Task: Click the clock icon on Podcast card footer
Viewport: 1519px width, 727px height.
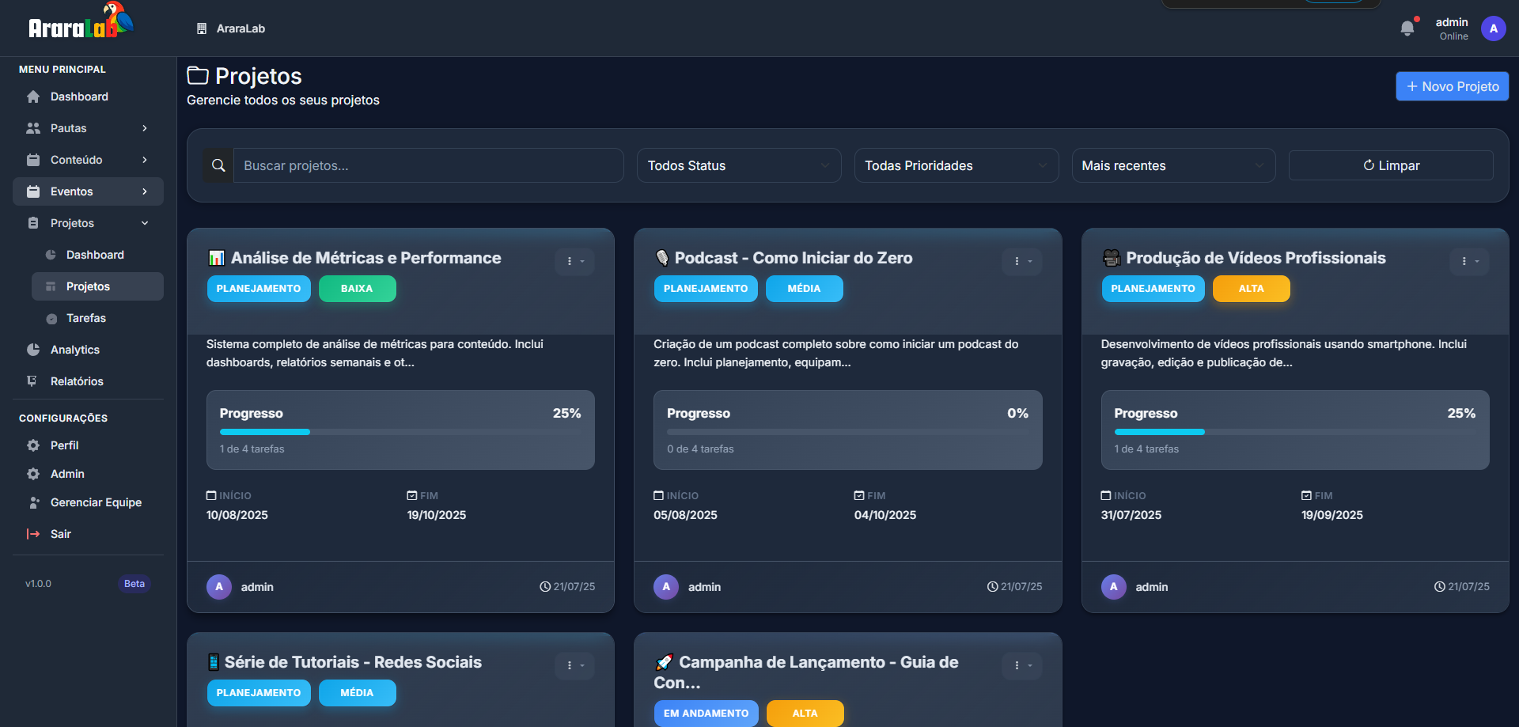Action: pos(992,587)
